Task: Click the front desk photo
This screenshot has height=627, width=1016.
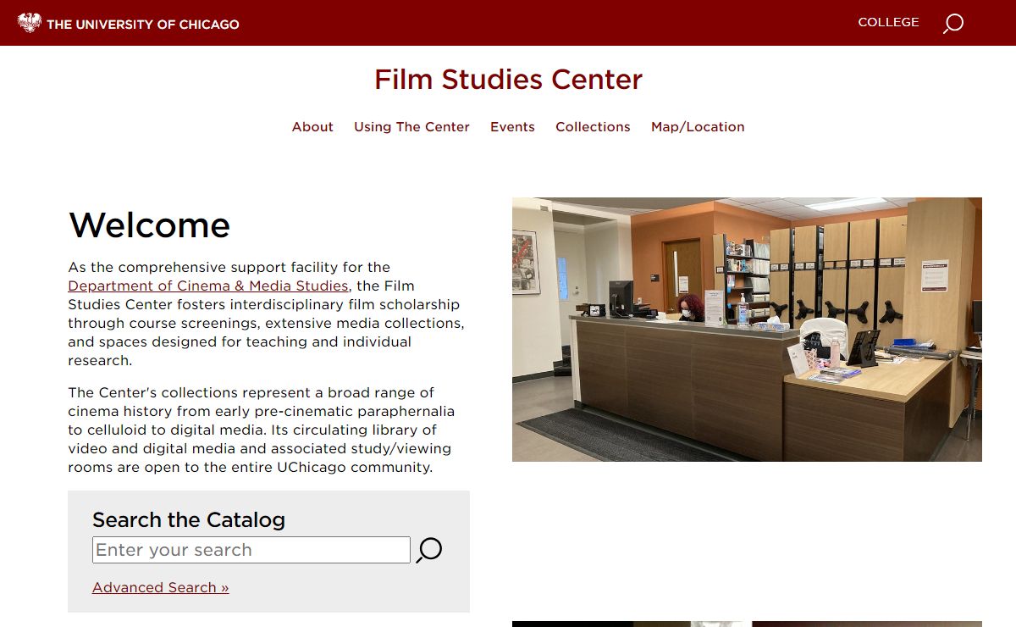Action: (x=747, y=330)
